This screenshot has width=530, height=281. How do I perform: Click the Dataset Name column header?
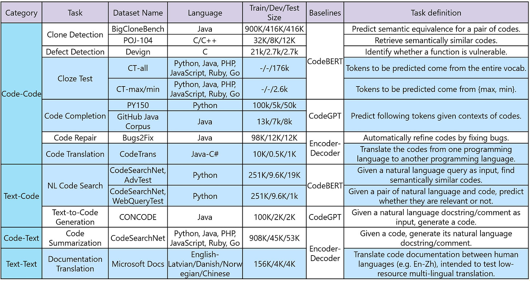pyautogui.click(x=138, y=12)
